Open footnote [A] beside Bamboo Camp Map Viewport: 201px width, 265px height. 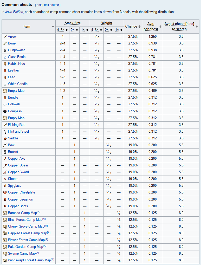(x=38, y=212)
